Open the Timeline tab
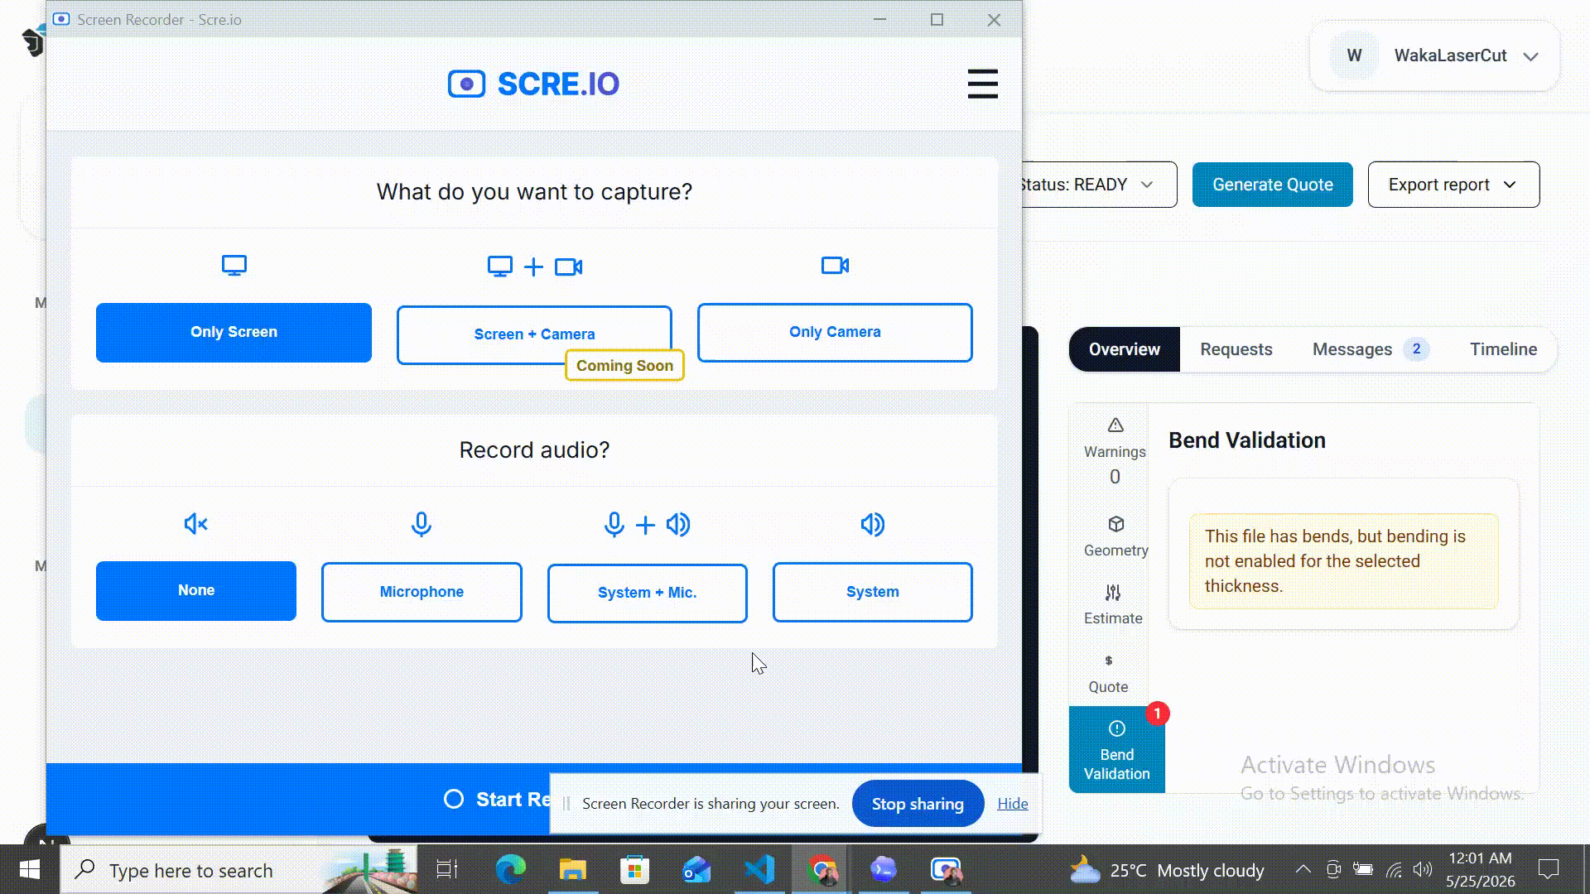 coord(1503,349)
